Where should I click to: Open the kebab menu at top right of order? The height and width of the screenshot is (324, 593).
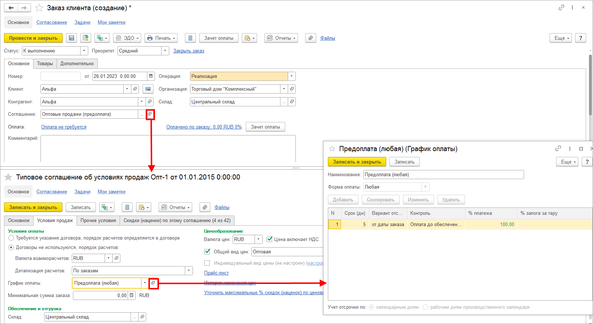(572, 7)
